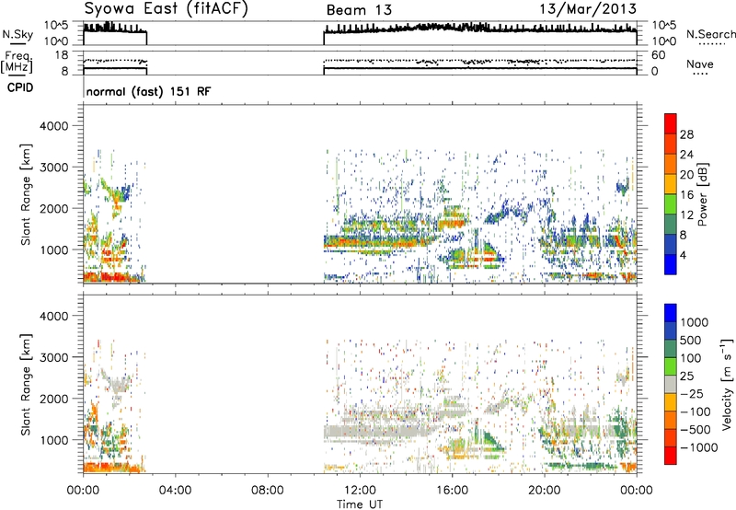
Task: Click the "04:00" time tick label
Action: (175, 491)
